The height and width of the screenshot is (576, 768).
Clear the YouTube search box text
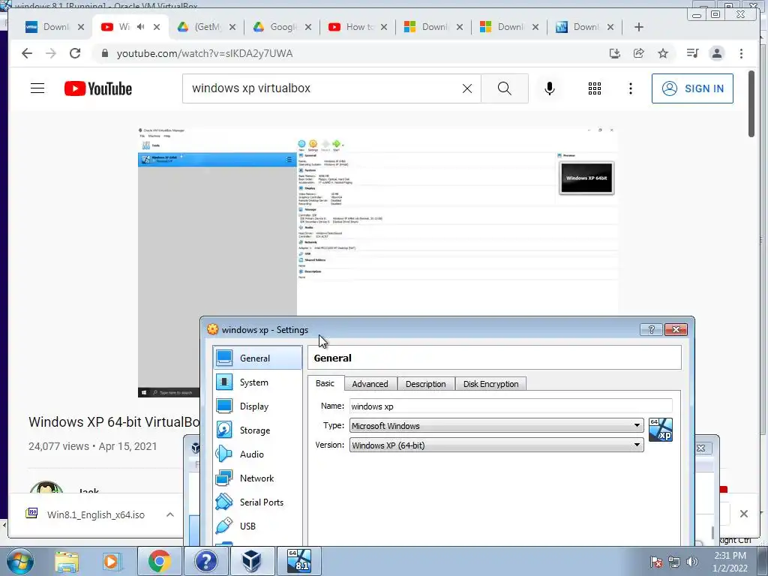[x=467, y=88]
